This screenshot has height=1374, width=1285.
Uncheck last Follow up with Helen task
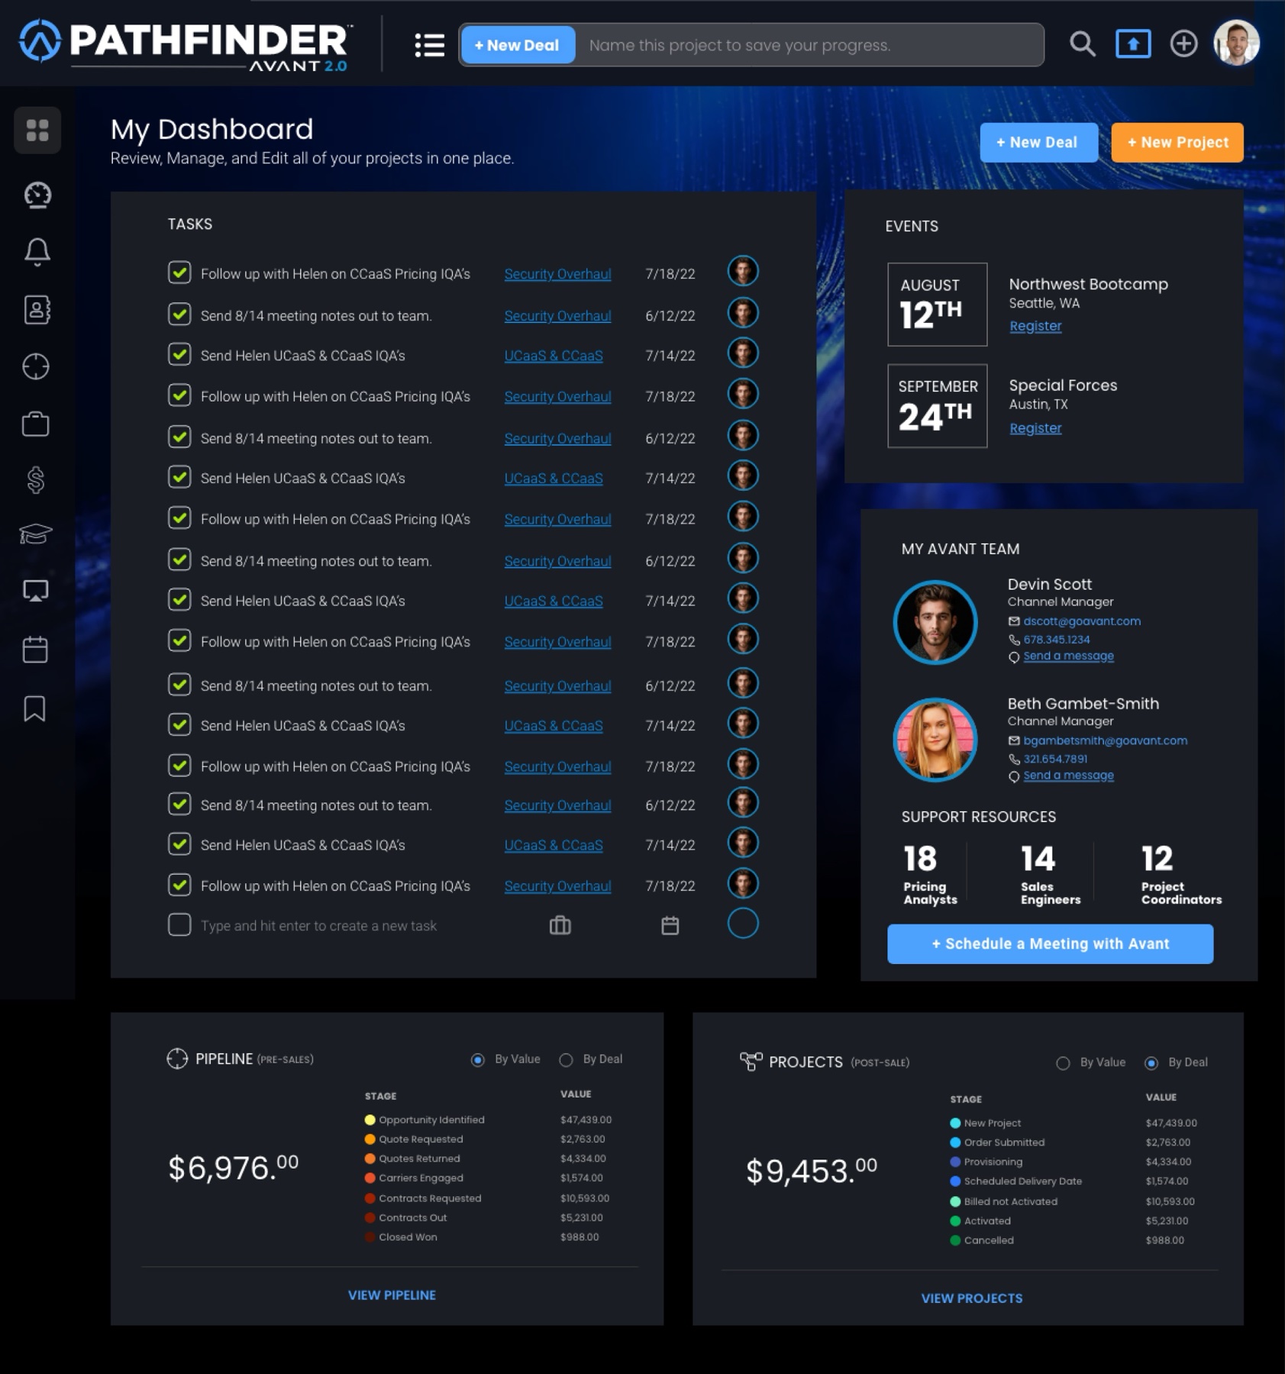point(179,885)
